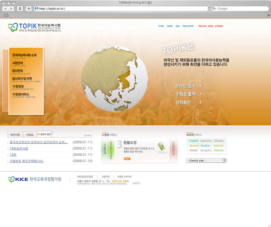Switch to the 자료실 tab
This screenshot has height=227, width=271.
point(30,135)
